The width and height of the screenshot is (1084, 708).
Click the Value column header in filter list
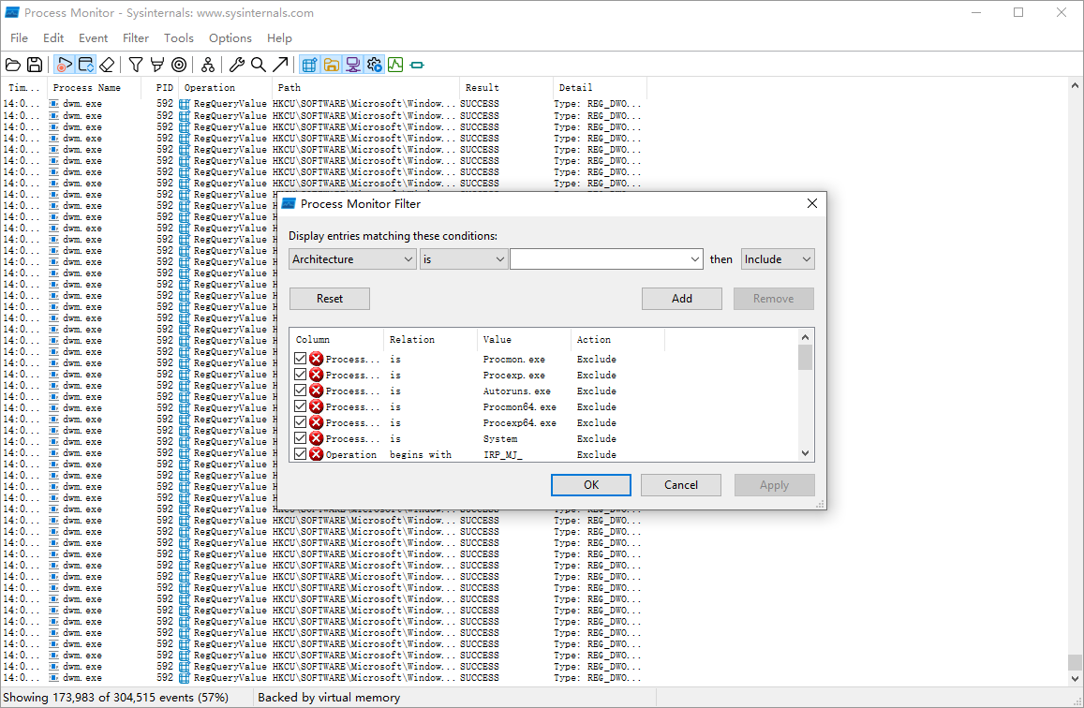pos(524,339)
